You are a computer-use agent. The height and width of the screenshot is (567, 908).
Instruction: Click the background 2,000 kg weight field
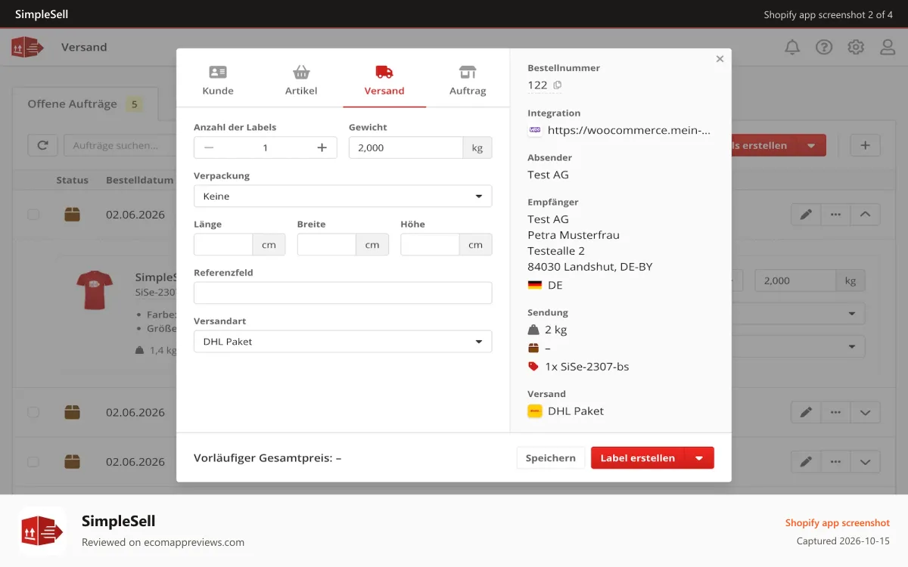click(795, 280)
